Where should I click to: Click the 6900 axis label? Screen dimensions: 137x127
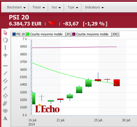[23, 47]
